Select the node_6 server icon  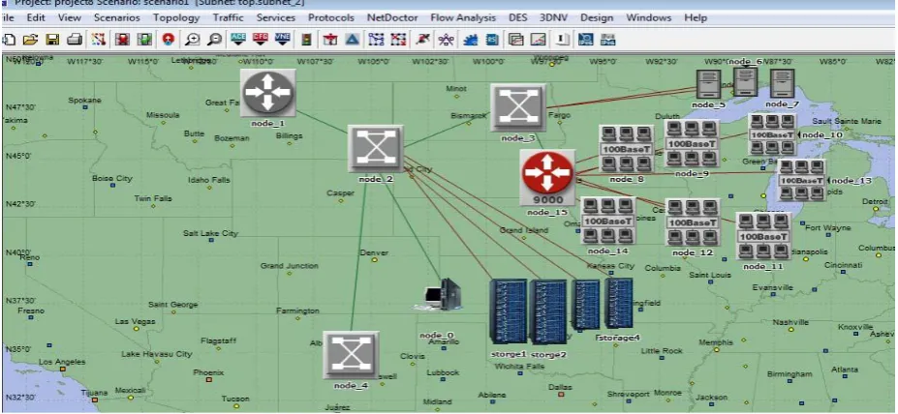[x=746, y=81]
